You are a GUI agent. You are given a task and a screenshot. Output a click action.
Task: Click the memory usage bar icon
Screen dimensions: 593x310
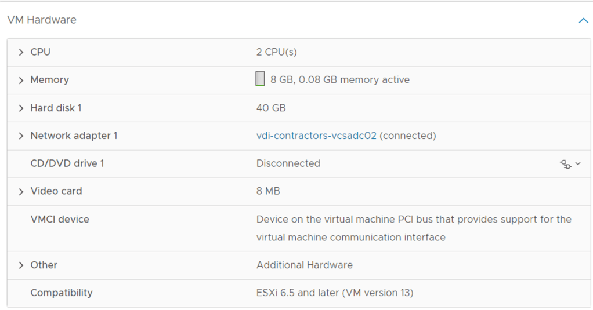(x=260, y=79)
